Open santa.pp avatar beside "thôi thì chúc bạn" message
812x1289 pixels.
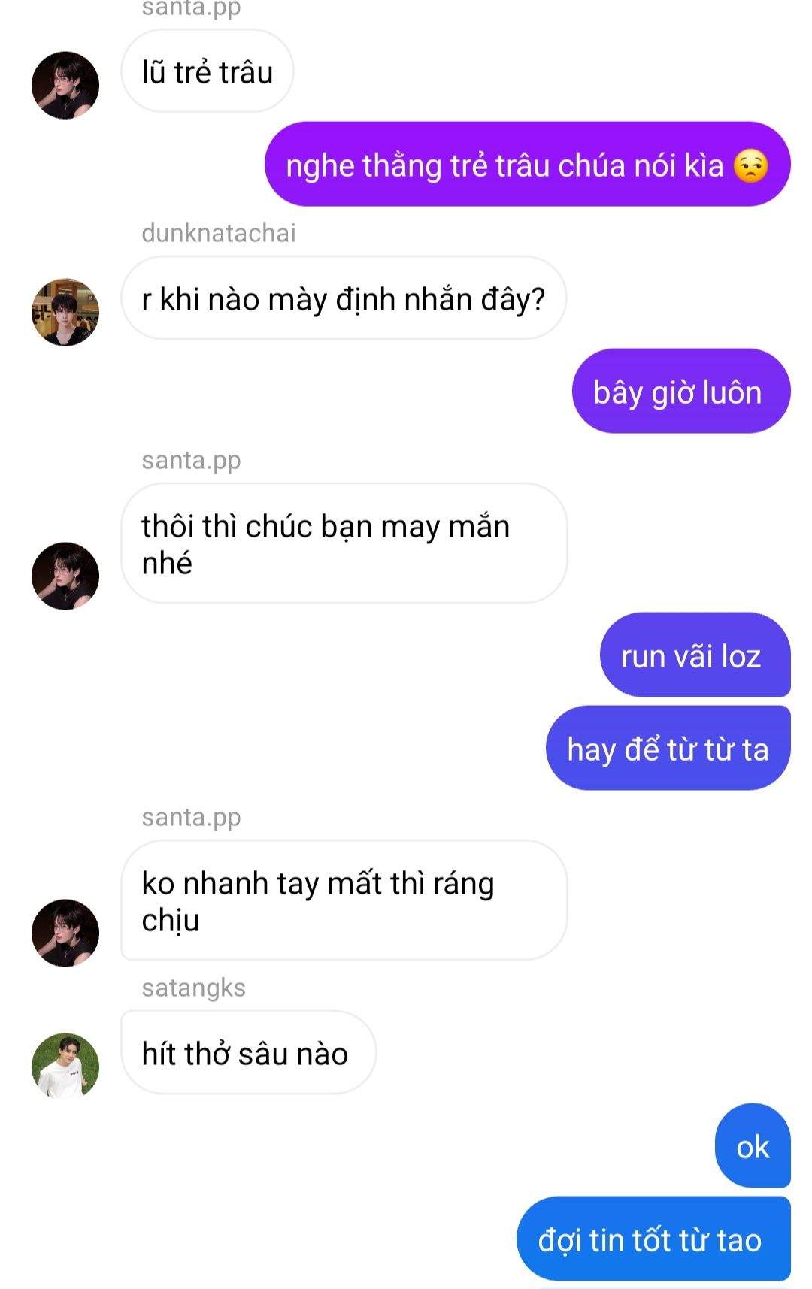click(65, 576)
